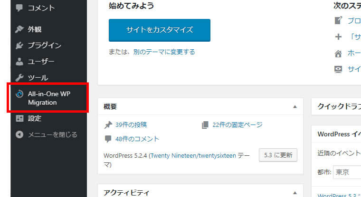Click the eye view-site icon
This screenshot has height=197, width=361.
[338, 69]
